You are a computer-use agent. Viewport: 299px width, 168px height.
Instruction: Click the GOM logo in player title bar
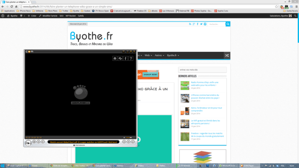click(x=29, y=52)
